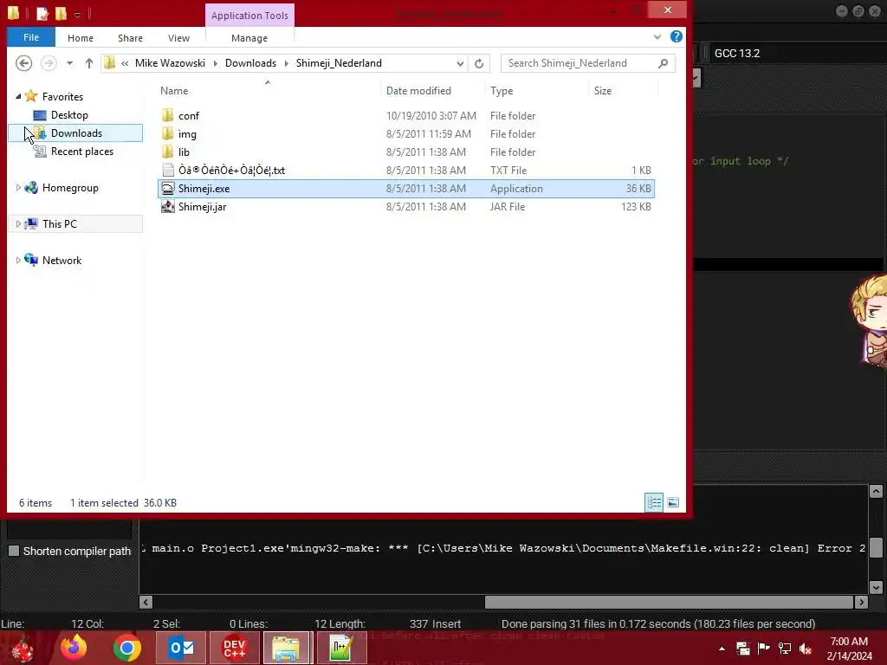Open the View ribbon tab

pos(178,38)
